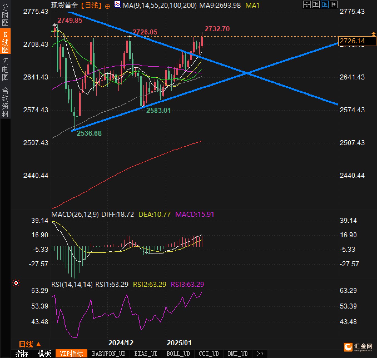This screenshot has width=377, height=358.
Task: Choose the BARUPDN_UD indicator
Action: (109, 354)
